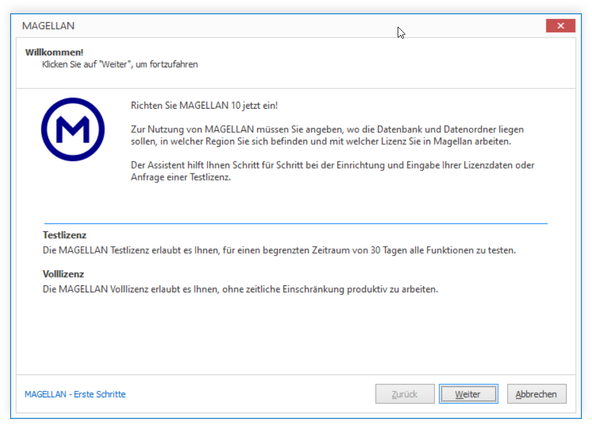Image resolution: width=592 pixels, height=429 pixels.
Task: Click the instruction text Klicken Sie auf "Weiter"
Action: pyautogui.click(x=120, y=64)
